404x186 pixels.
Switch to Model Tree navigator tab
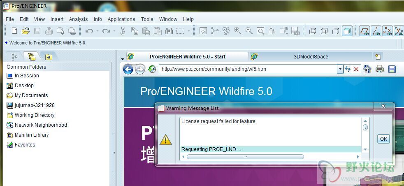pyautogui.click(x=14, y=56)
